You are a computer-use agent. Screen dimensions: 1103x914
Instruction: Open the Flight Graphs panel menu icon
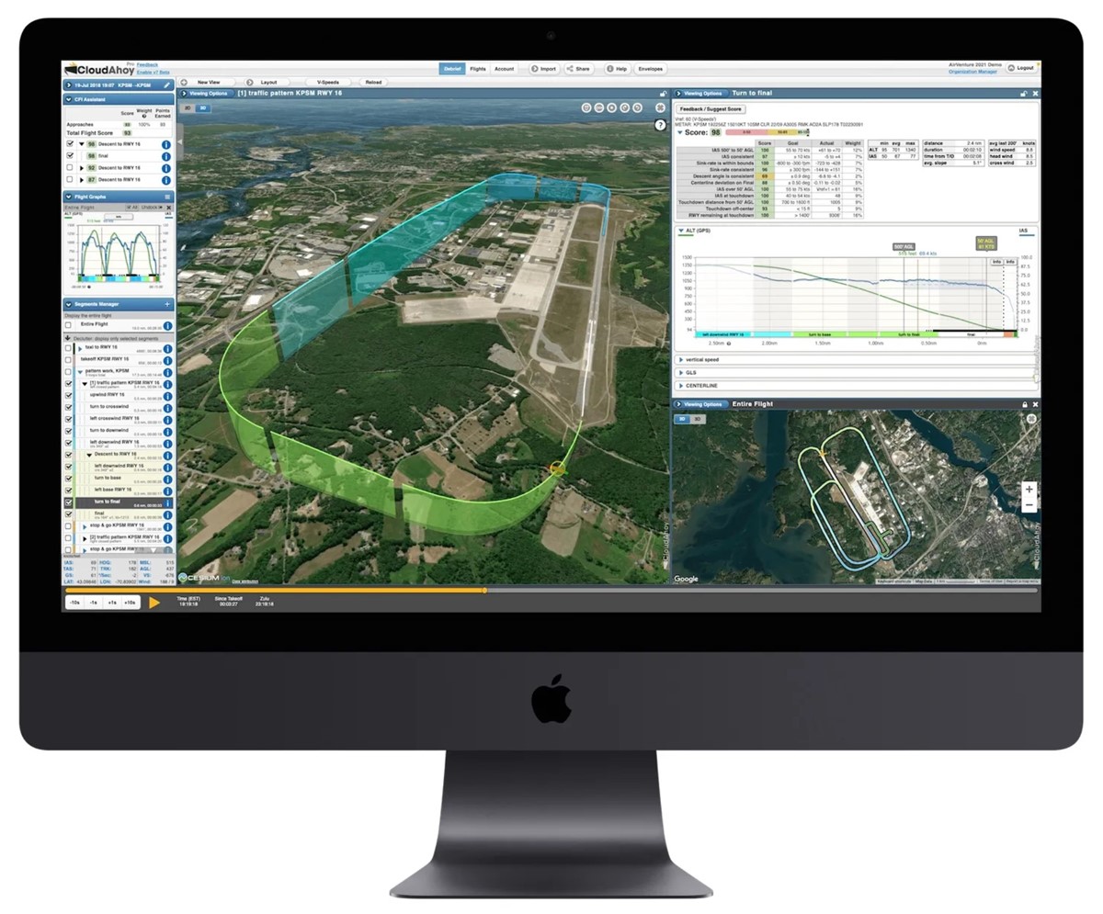[167, 197]
